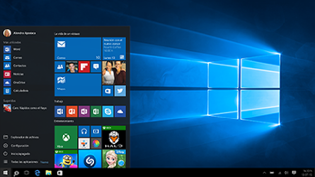This screenshot has width=315, height=177.
Task: Open the Frozen Disney game tile
Action: (114, 159)
